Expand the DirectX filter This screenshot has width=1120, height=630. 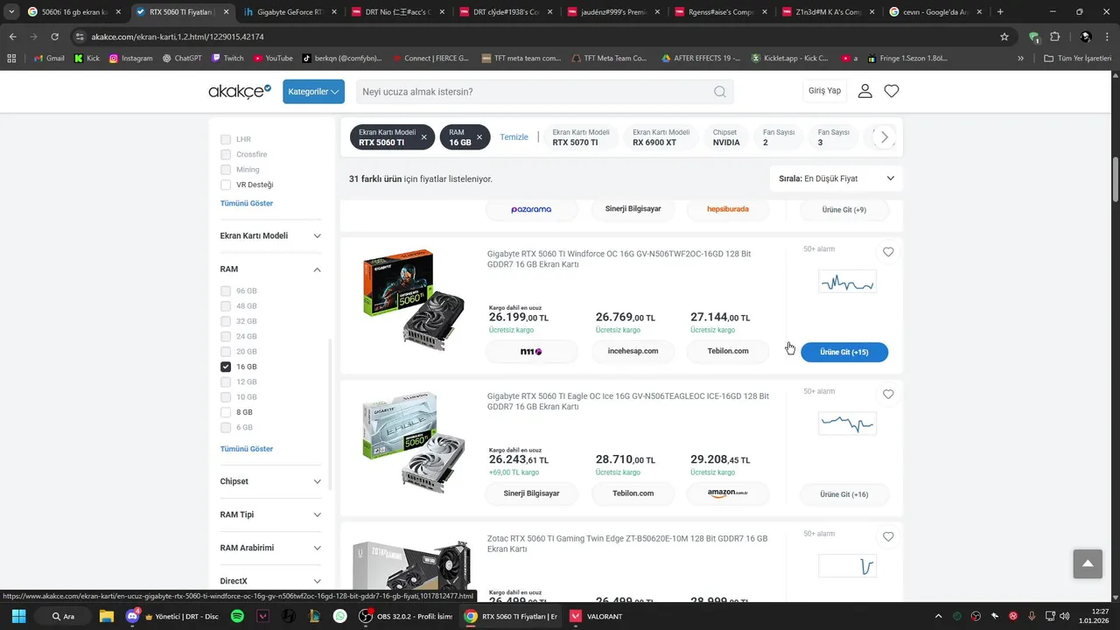(x=270, y=581)
